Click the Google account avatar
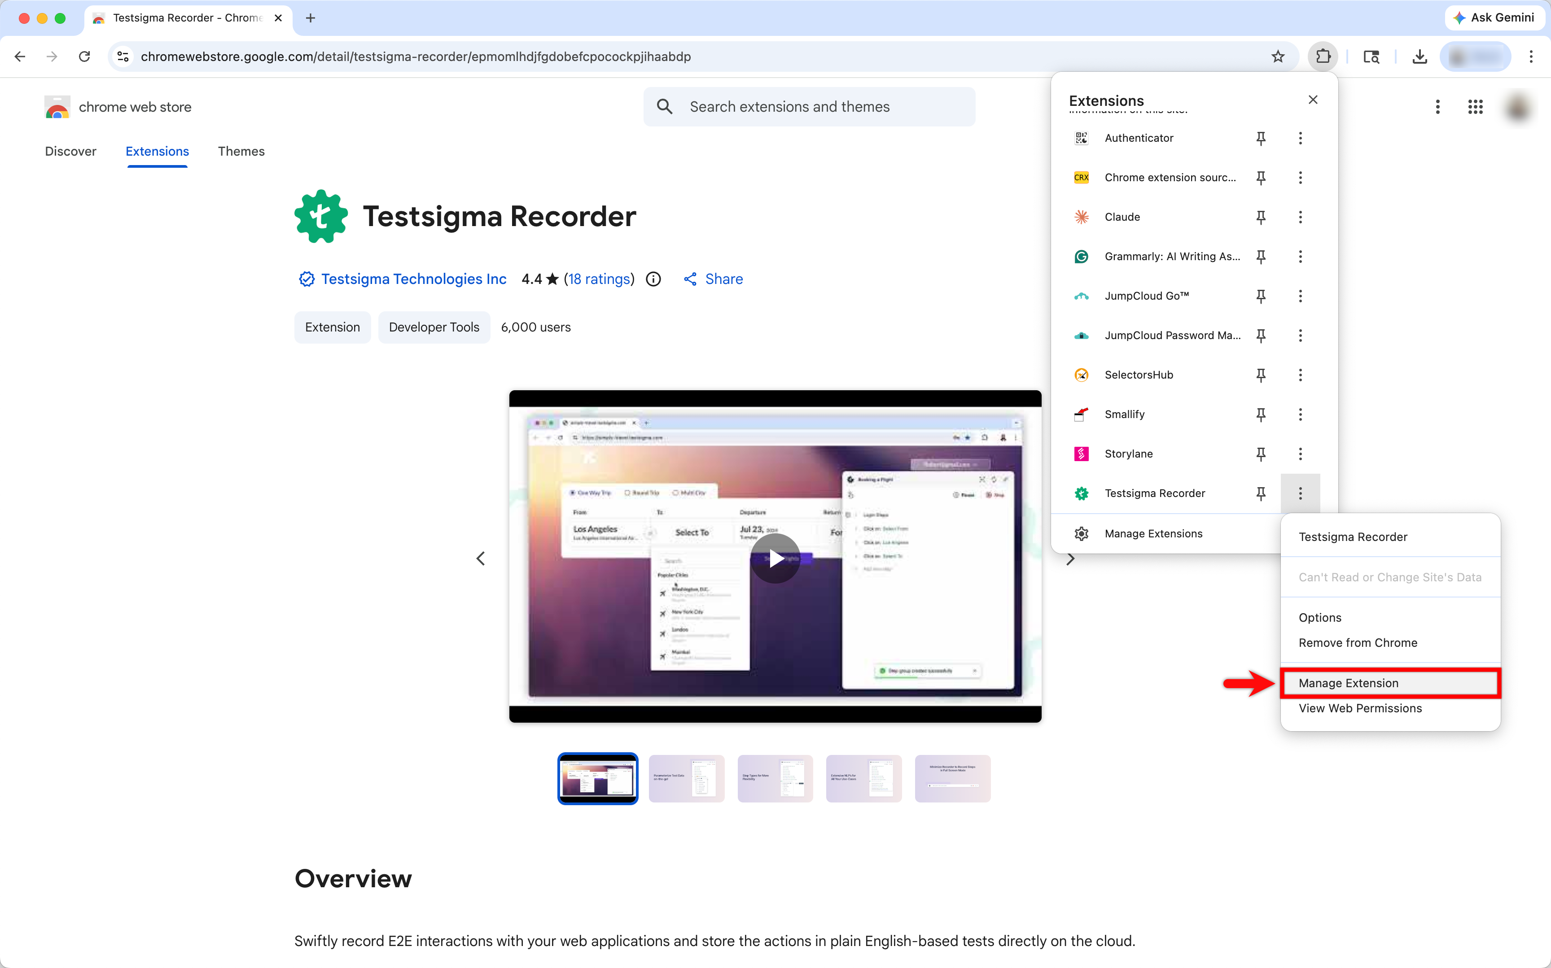 pos(1518,107)
